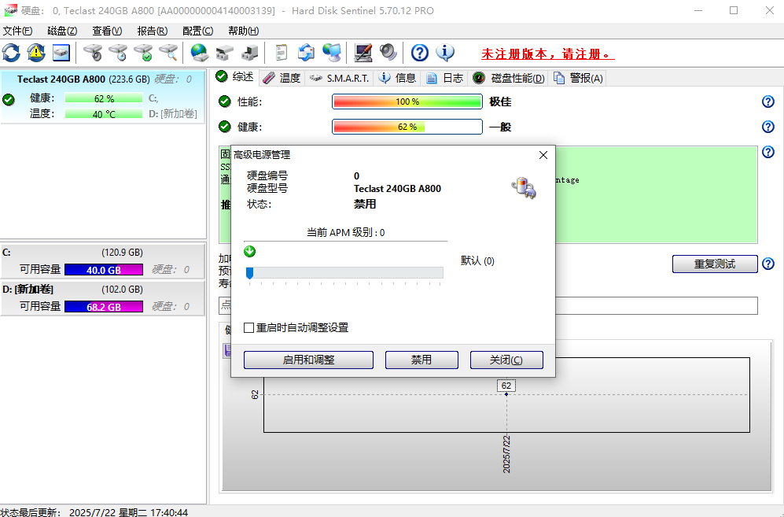Click help icon beside 重复测试 button
The width and height of the screenshot is (784, 517).
[768, 264]
